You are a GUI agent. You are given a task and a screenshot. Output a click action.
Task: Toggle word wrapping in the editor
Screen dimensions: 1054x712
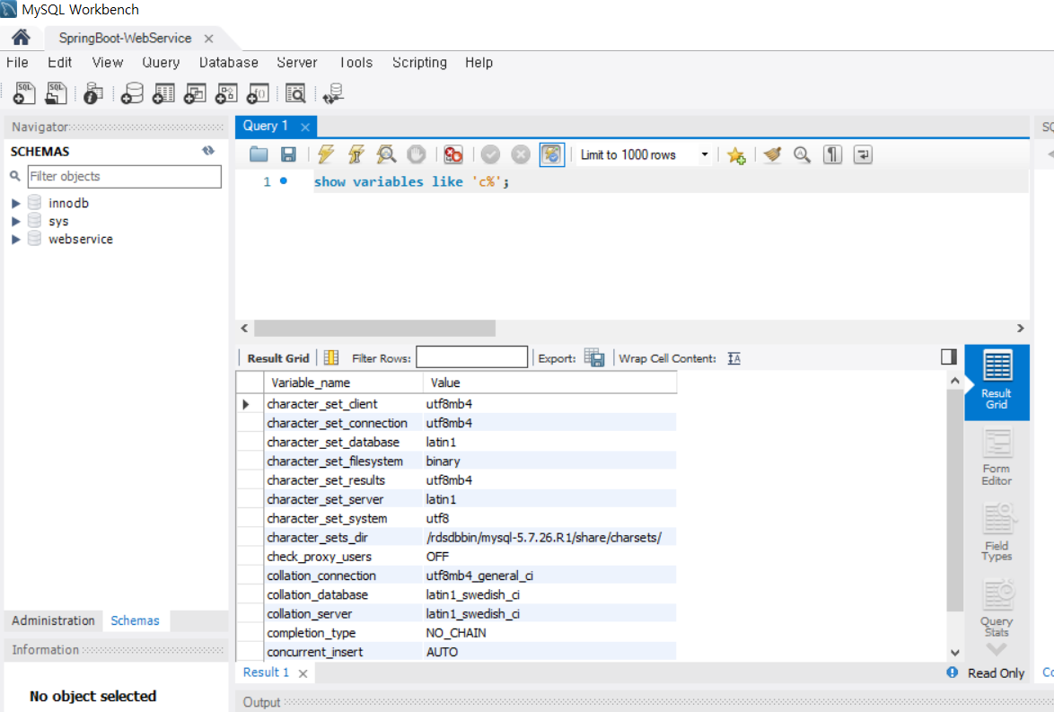tap(863, 154)
